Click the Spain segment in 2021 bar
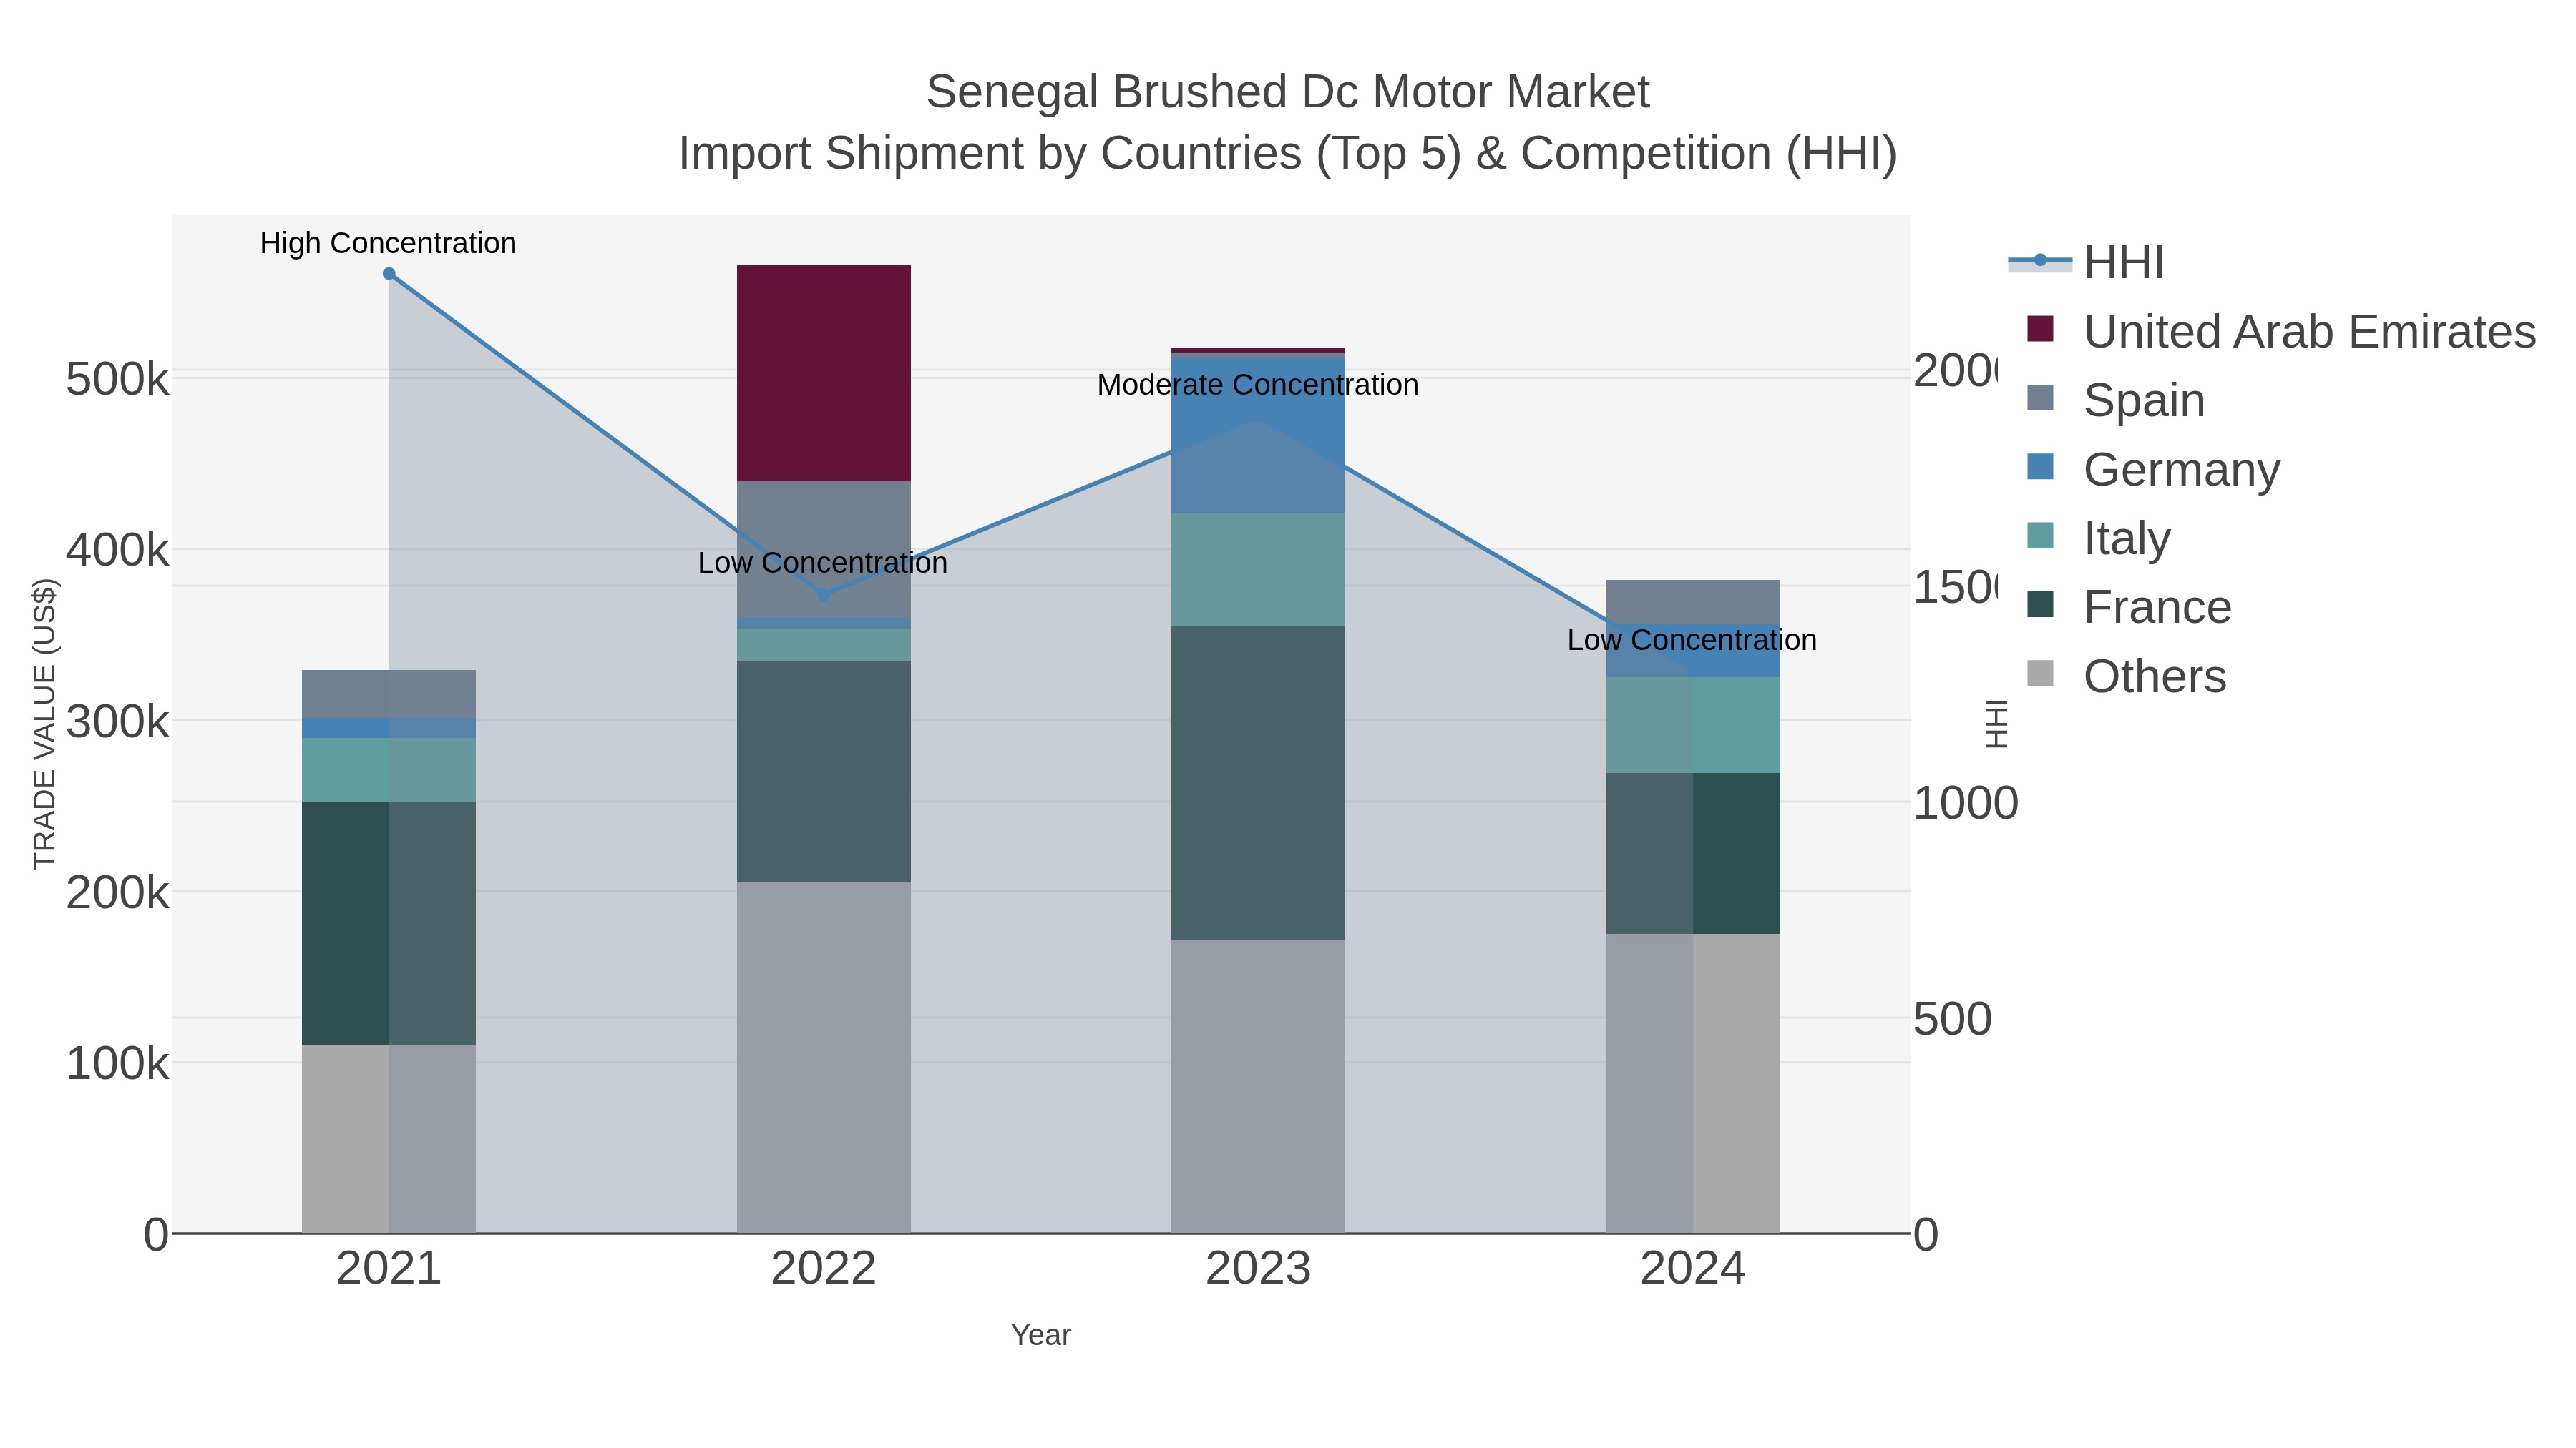Image resolution: width=2576 pixels, height=1448 pixels. click(x=389, y=694)
